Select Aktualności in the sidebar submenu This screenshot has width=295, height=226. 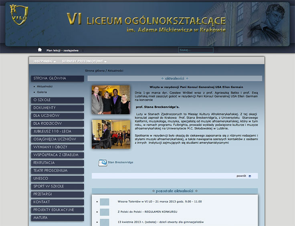(x=45, y=87)
